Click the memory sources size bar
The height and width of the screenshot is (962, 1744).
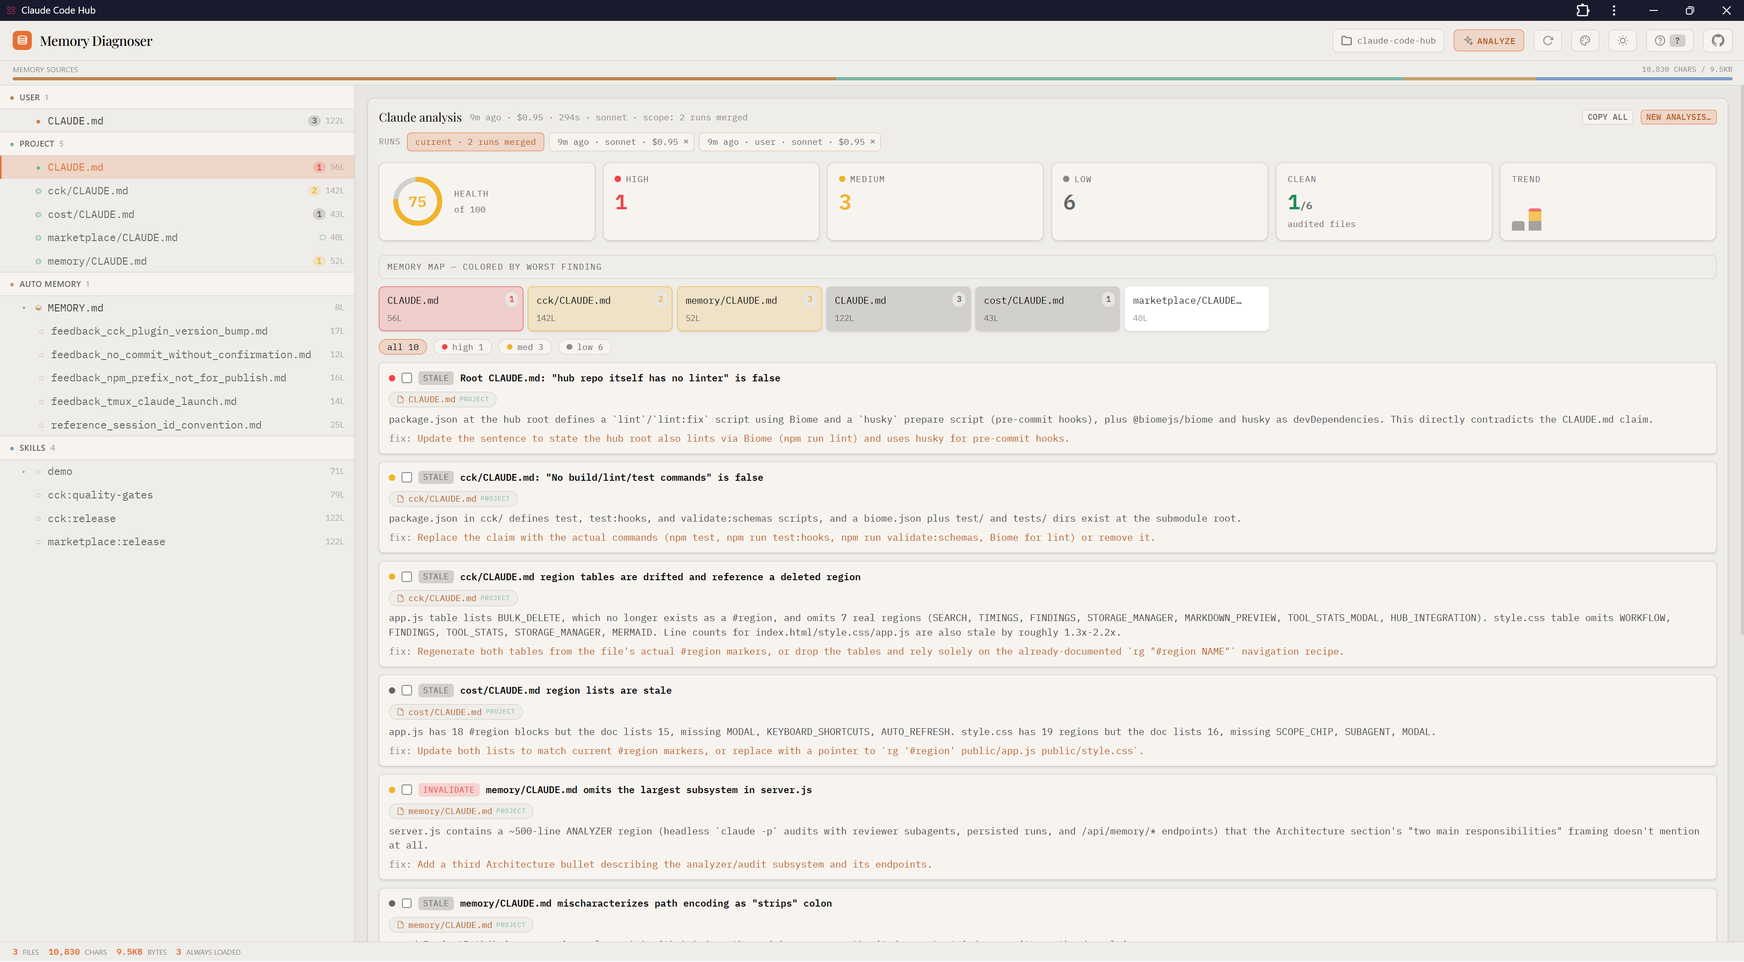[x=872, y=79]
